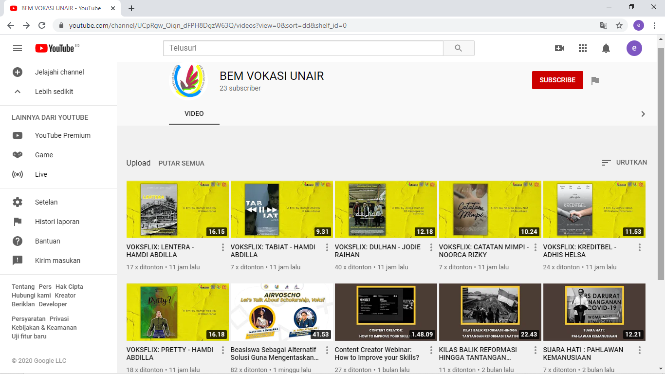Viewport: 665px width, 374px height.
Task: Open the create video camera icon
Action: (x=559, y=48)
